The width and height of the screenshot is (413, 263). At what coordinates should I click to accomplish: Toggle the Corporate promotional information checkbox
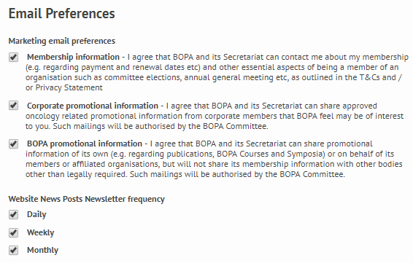click(x=13, y=106)
